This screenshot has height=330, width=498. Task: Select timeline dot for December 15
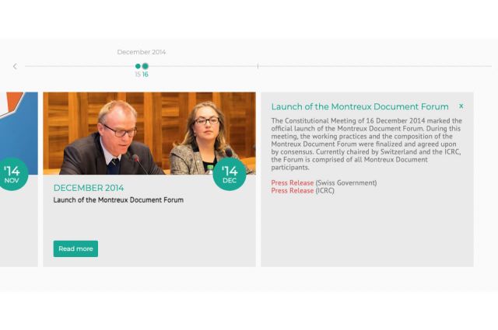tap(138, 66)
